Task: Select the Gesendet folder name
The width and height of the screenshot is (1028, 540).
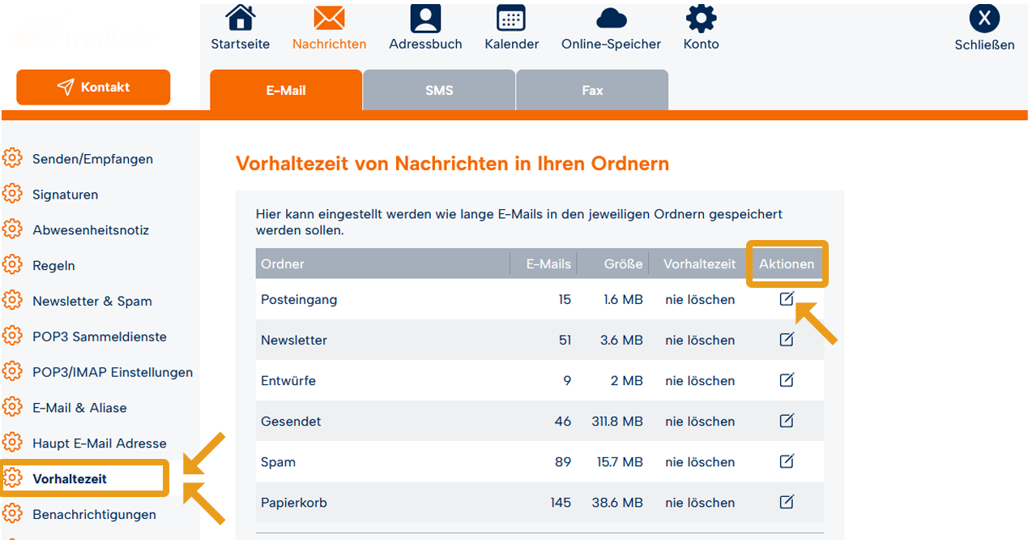Action: 291,422
